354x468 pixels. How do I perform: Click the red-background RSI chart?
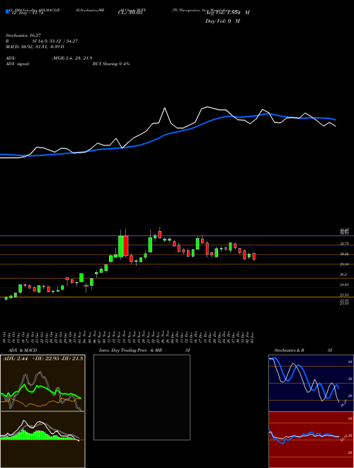[311, 440]
